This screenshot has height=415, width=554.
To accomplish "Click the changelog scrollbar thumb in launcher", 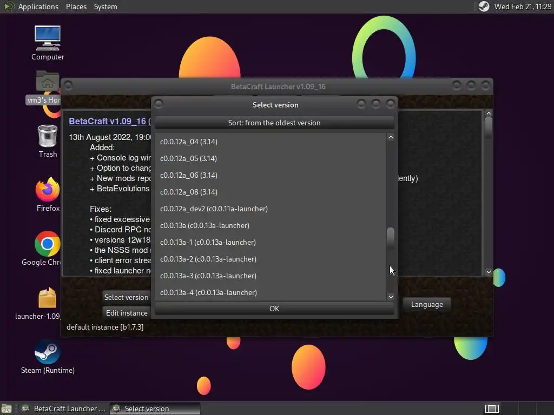I will pyautogui.click(x=489, y=126).
